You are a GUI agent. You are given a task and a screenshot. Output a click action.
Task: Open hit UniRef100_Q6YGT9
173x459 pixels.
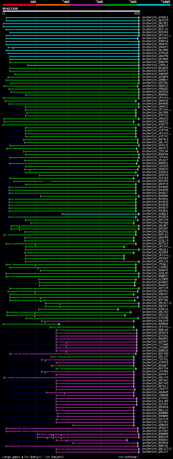(x=155, y=20)
